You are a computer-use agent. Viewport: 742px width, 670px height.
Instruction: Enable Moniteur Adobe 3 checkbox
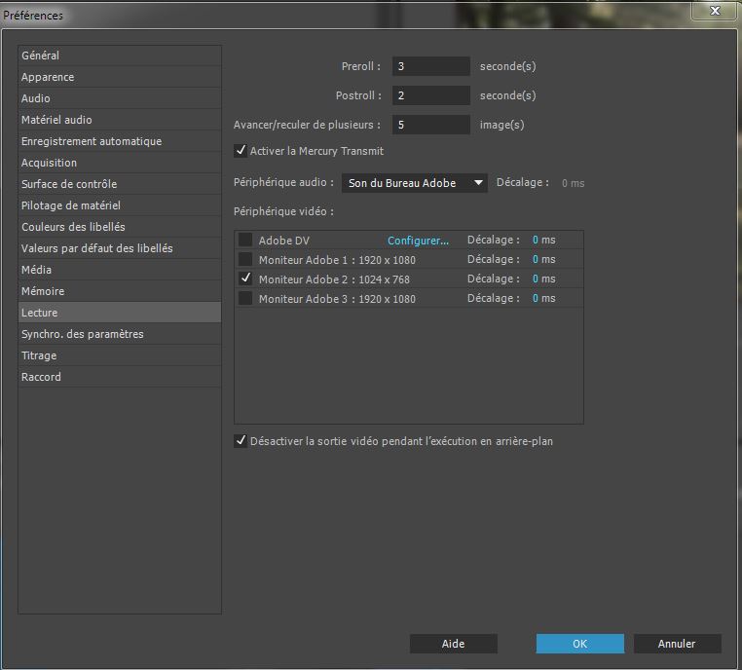pos(245,299)
